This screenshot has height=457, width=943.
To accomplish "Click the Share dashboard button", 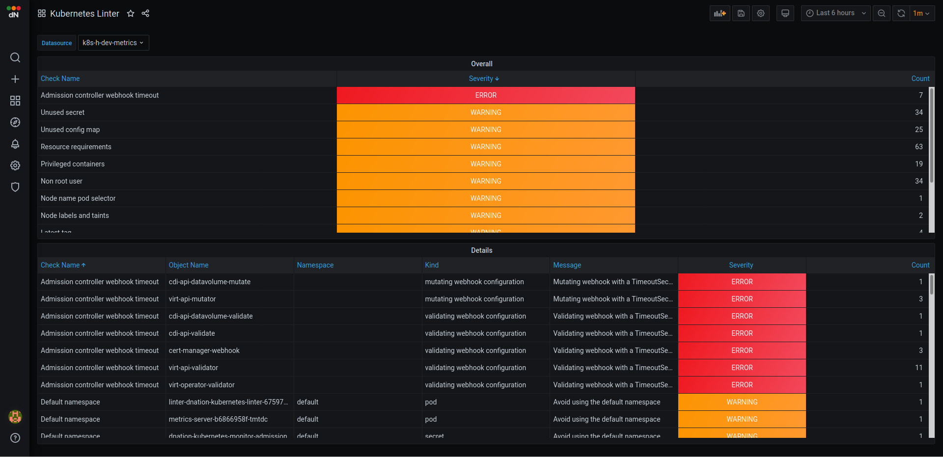I will (145, 13).
